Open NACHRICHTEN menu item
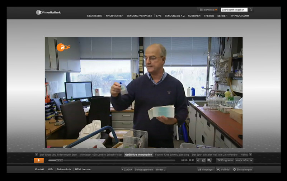287x181 pixels. coord(114,16)
